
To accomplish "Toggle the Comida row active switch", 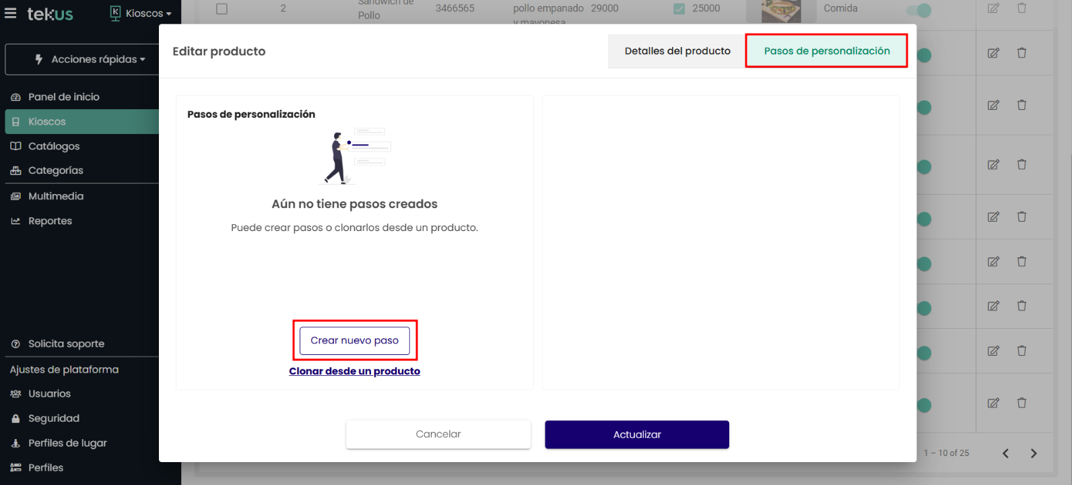I will click(918, 9).
